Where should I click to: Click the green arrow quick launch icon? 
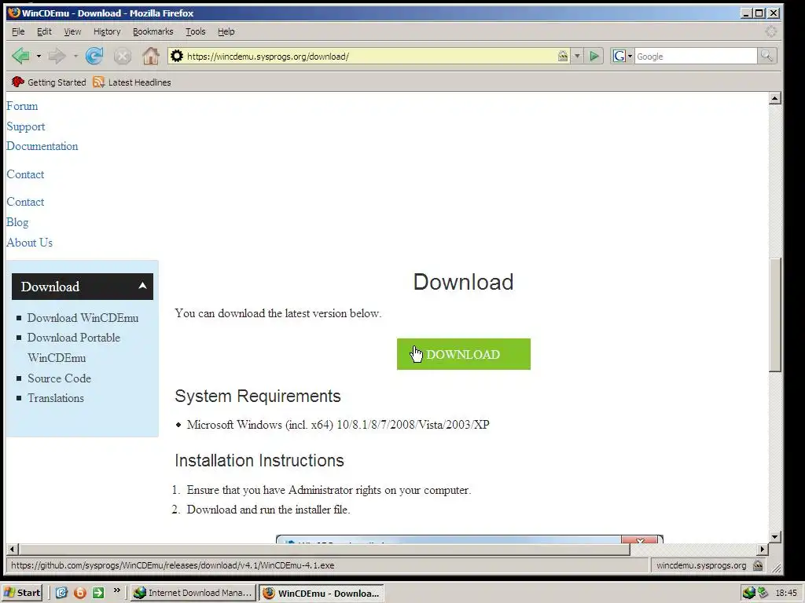coord(98,593)
